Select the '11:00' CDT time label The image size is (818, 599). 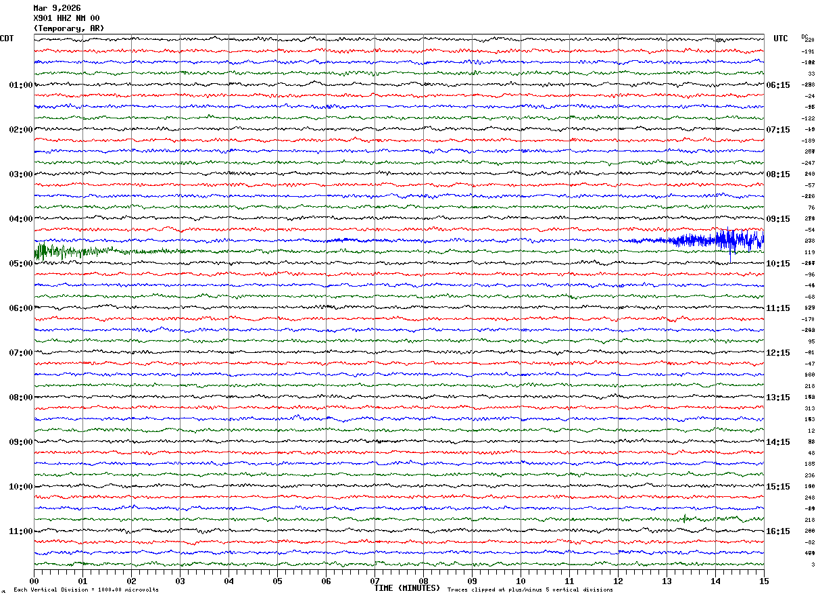click(x=21, y=531)
